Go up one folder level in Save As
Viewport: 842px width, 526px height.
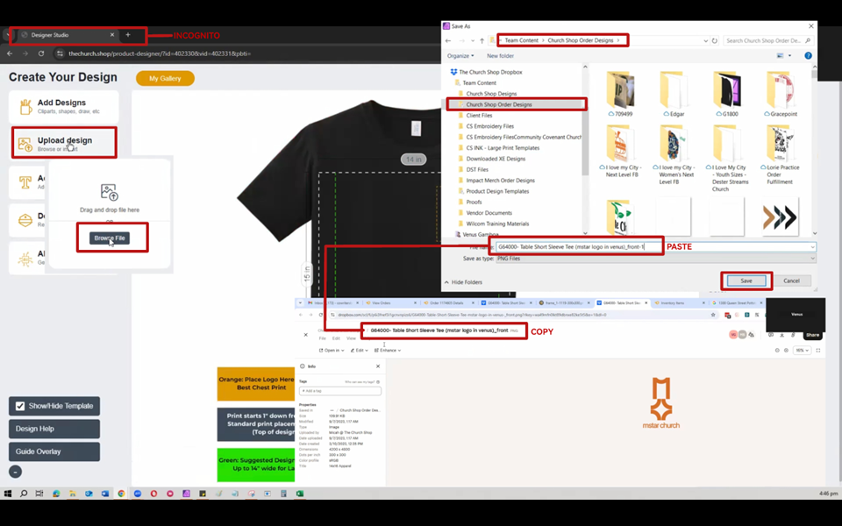point(482,40)
